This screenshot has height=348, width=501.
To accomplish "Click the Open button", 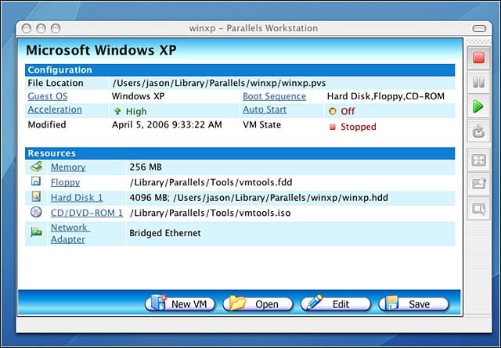I will pyautogui.click(x=258, y=303).
